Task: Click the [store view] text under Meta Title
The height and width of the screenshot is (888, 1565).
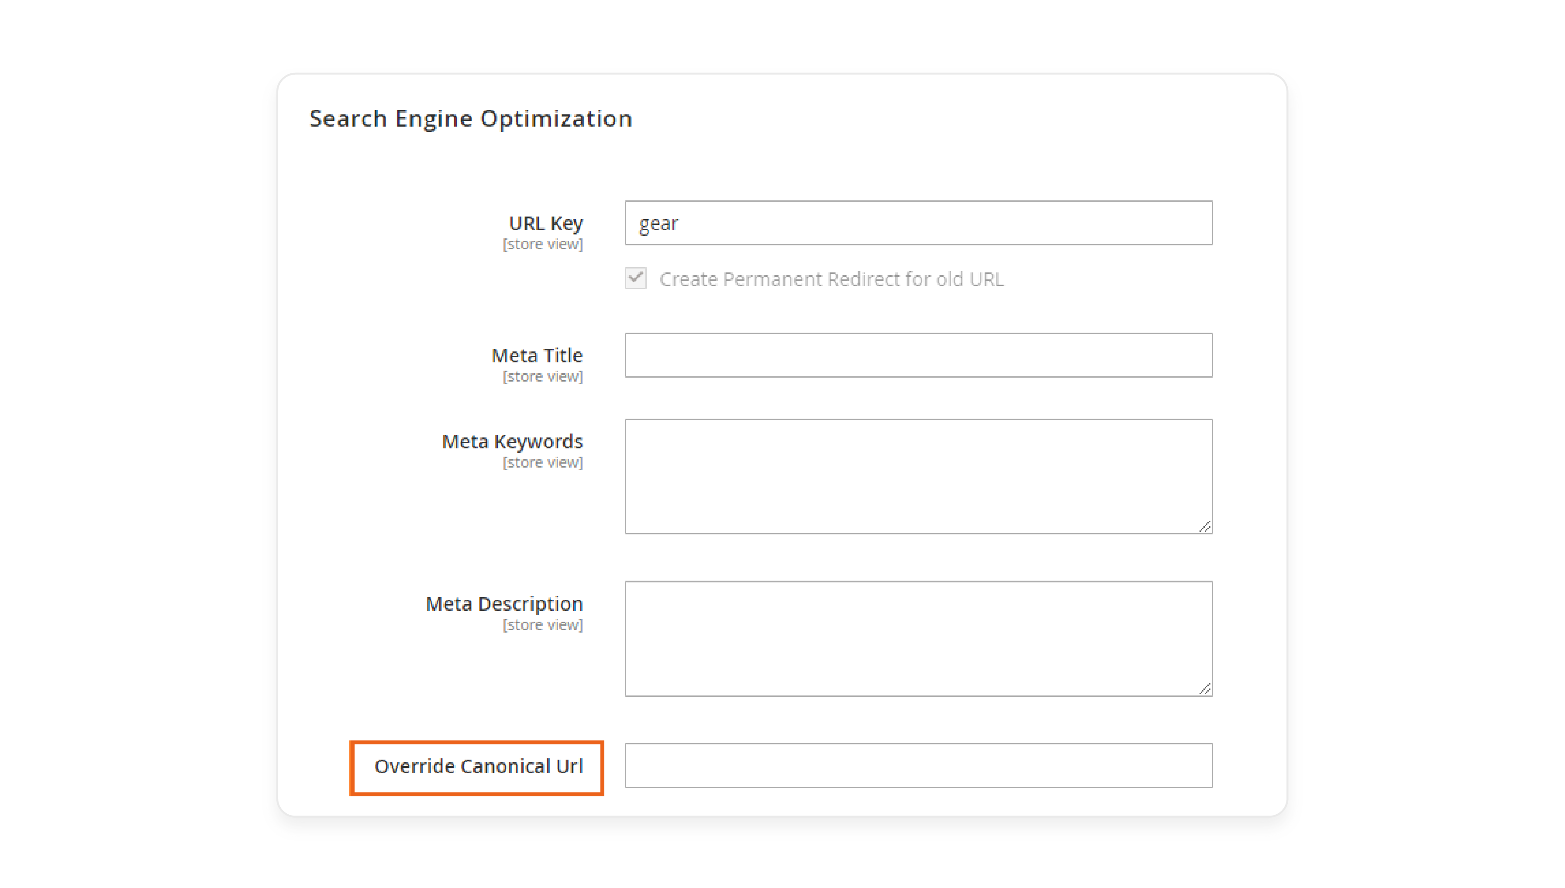Action: coord(543,376)
